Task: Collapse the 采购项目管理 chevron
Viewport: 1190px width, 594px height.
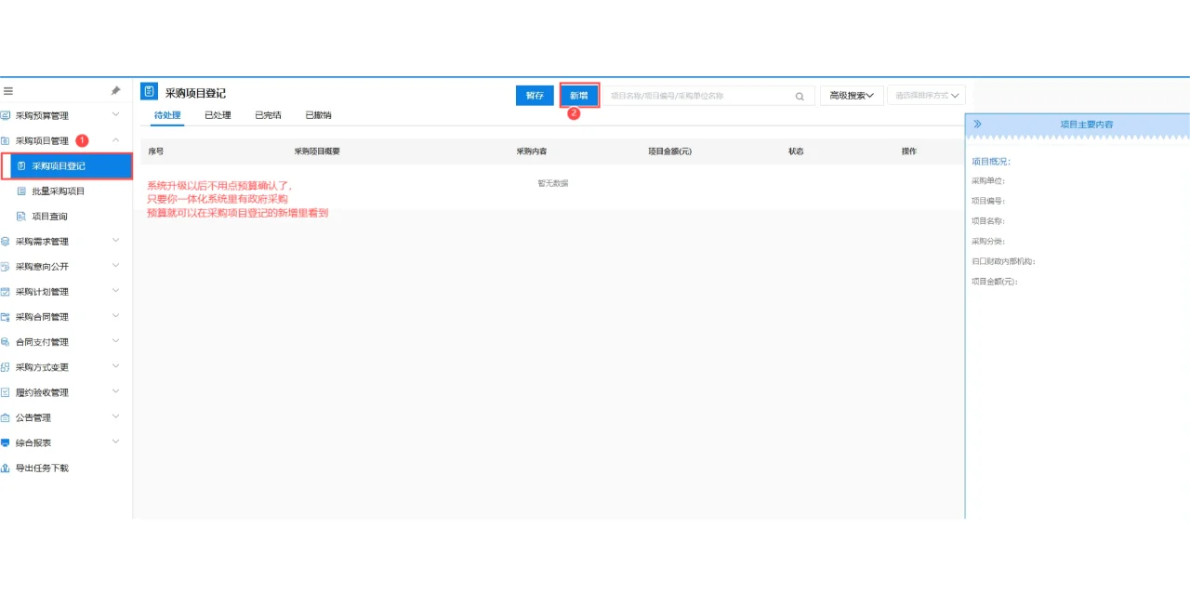Action: click(115, 140)
